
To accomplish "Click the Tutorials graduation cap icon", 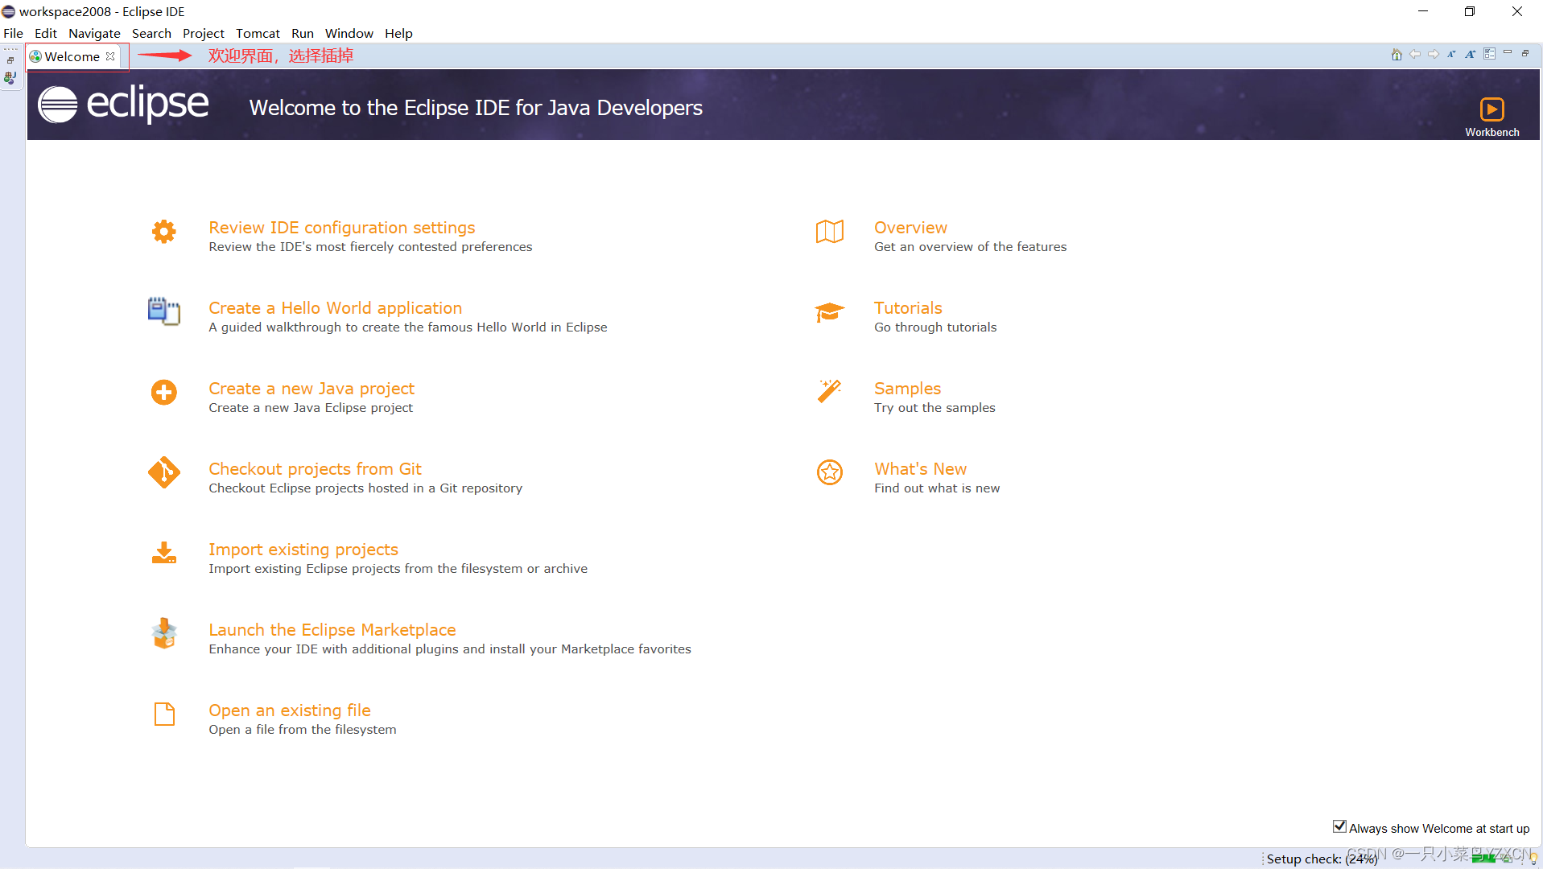I will click(x=830, y=312).
